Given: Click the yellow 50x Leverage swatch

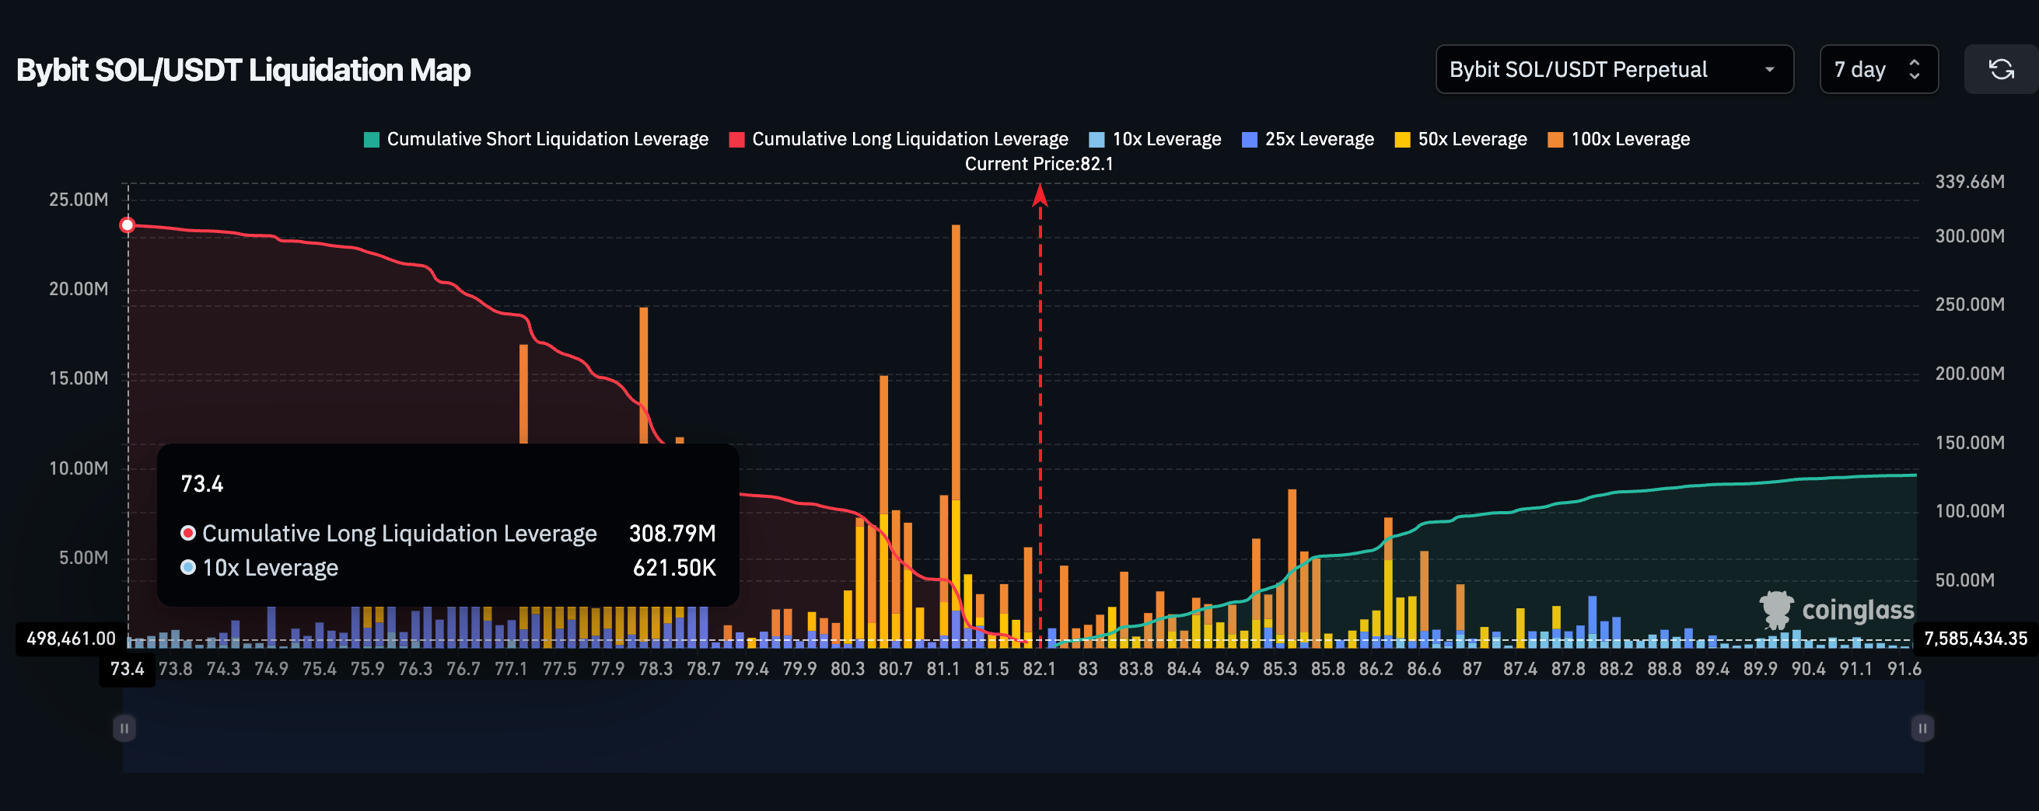Looking at the screenshot, I should (1402, 140).
